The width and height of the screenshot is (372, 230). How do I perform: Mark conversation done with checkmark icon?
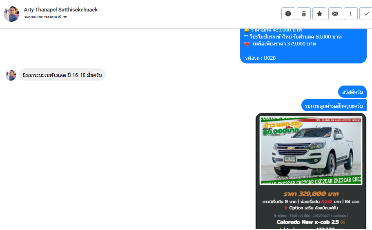click(366, 14)
